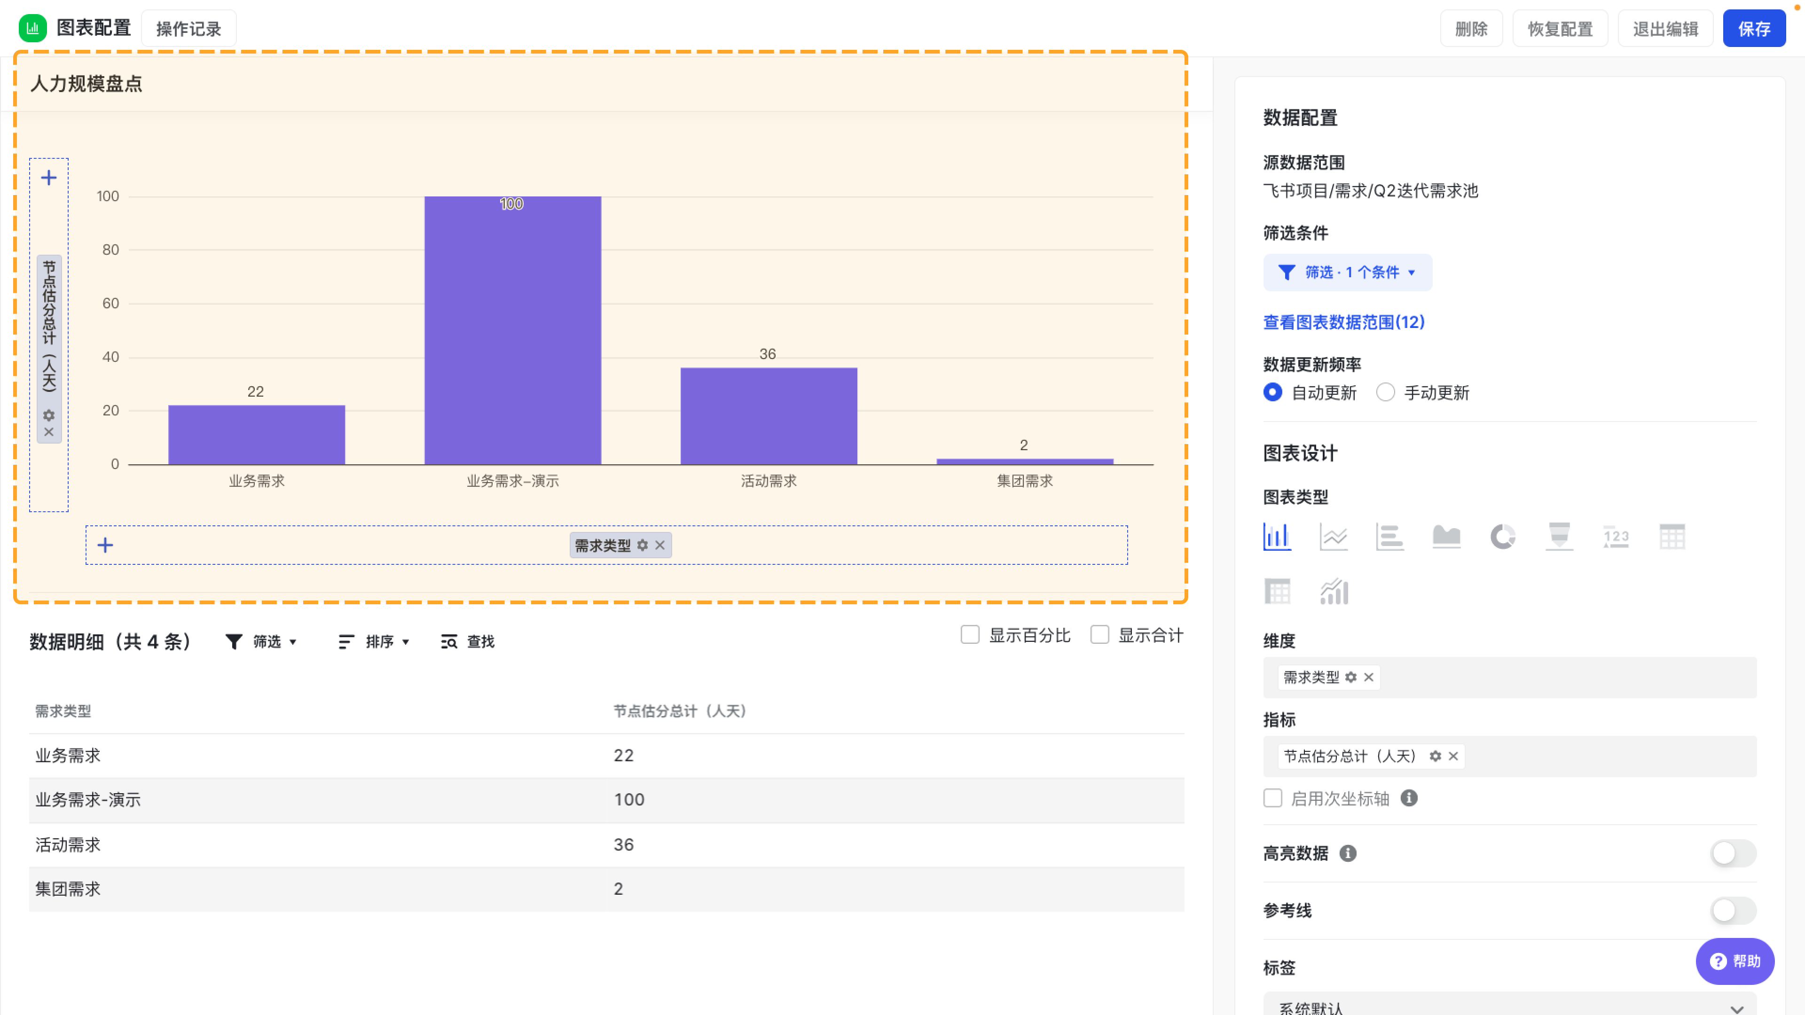The width and height of the screenshot is (1805, 1015).
Task: Click the 活动需求 bar in chart
Action: (x=769, y=416)
